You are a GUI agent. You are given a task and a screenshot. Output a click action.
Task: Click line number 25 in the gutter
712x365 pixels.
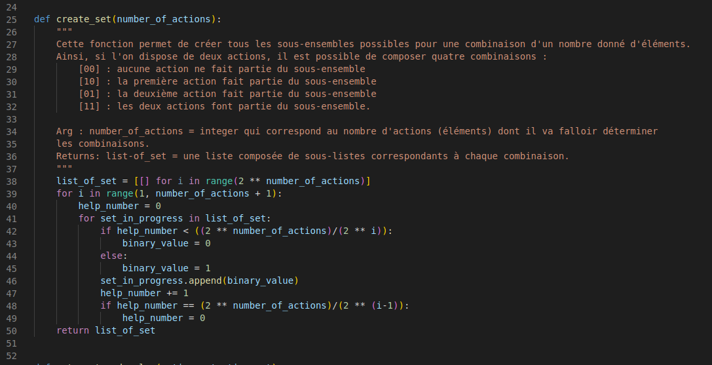tap(11, 19)
